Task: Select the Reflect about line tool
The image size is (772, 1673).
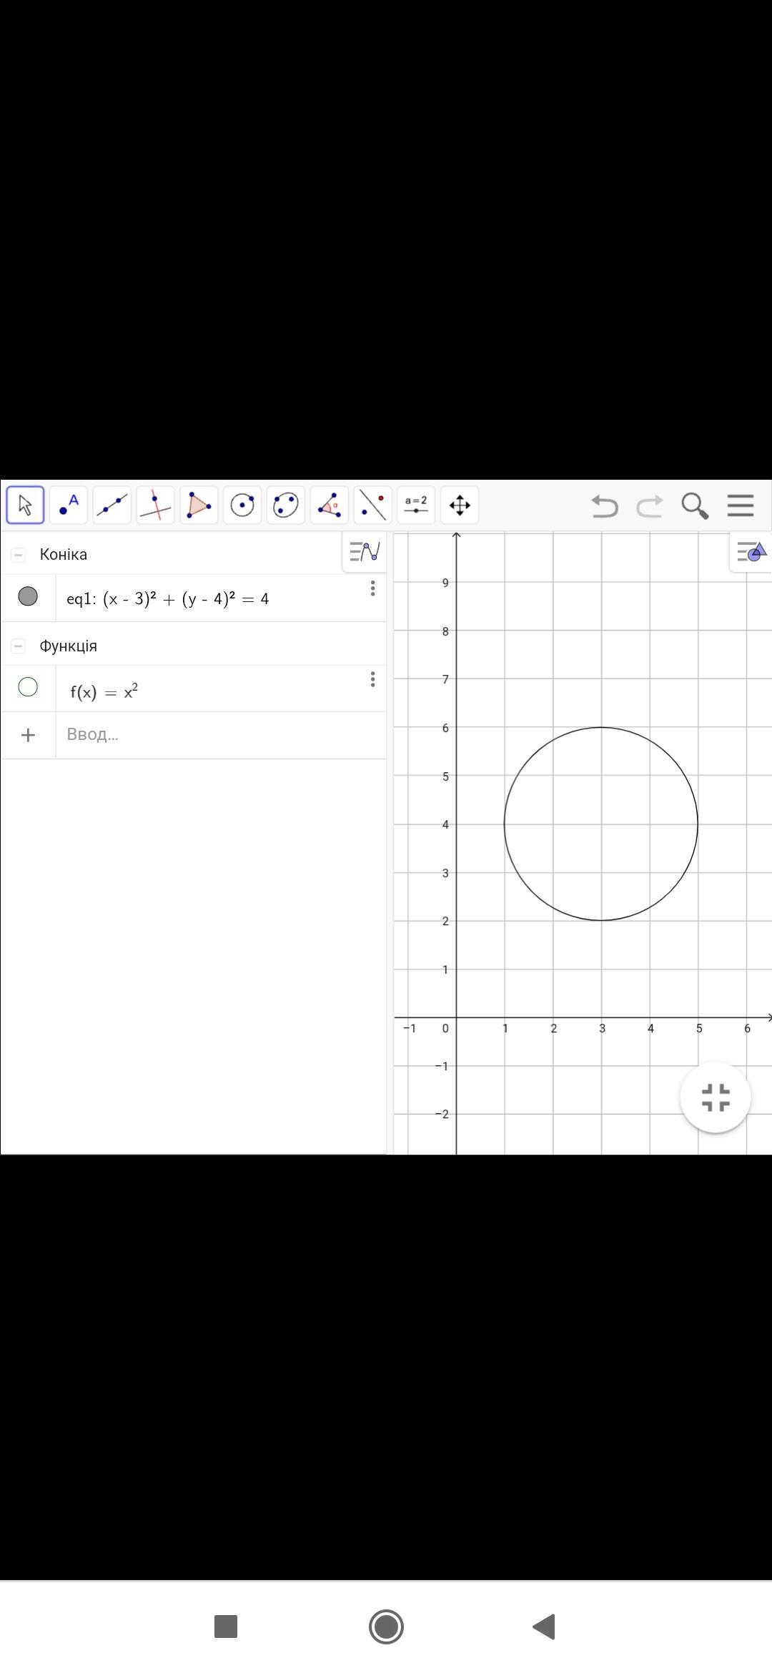Action: pyautogui.click(x=372, y=505)
